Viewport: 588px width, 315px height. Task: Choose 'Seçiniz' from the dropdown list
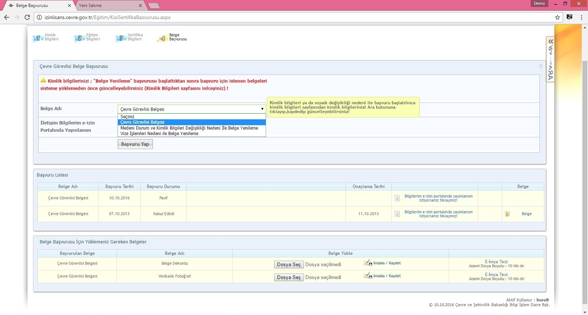[191, 117]
